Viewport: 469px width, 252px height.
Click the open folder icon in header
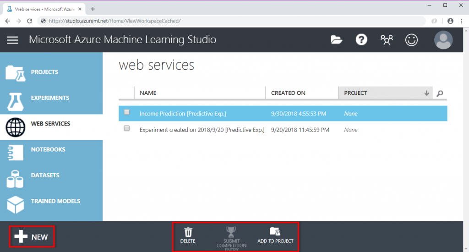click(x=337, y=39)
